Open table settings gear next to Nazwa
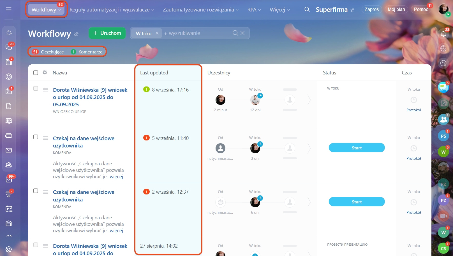 tap(45, 72)
